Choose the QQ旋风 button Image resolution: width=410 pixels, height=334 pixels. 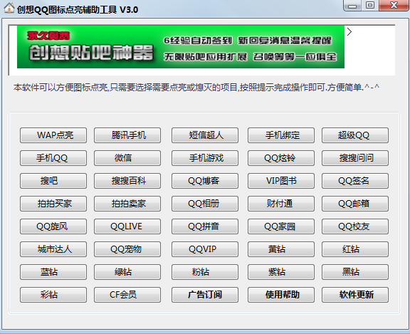point(53,226)
